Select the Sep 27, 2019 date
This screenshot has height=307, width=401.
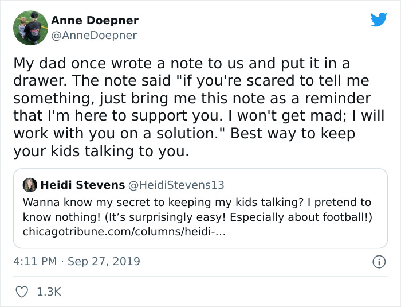pos(103,262)
